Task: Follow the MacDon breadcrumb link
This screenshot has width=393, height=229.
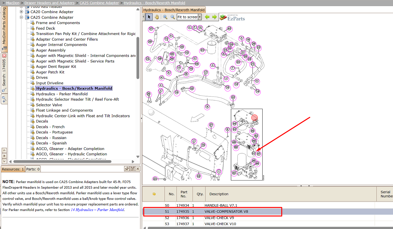Action: [13, 3]
